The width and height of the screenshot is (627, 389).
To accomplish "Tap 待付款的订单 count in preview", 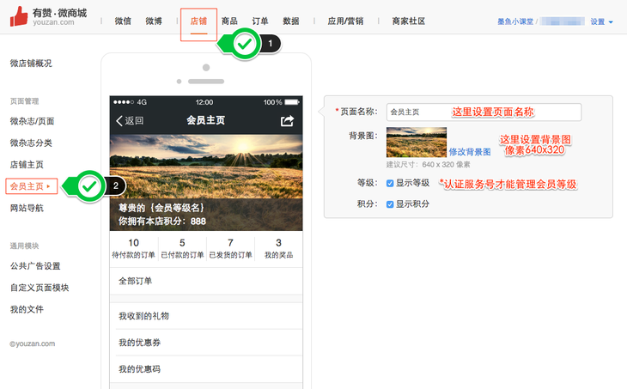I will [x=133, y=249].
